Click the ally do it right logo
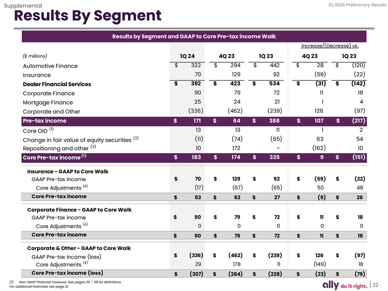The width and height of the screenshot is (388, 291). 345,285
